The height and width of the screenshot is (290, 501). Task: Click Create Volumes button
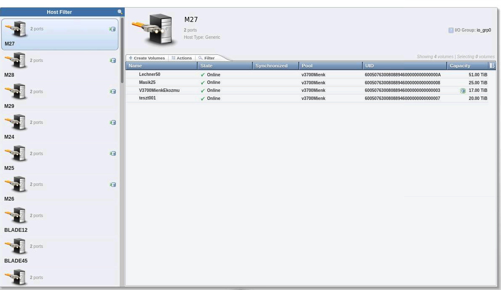[x=147, y=58]
